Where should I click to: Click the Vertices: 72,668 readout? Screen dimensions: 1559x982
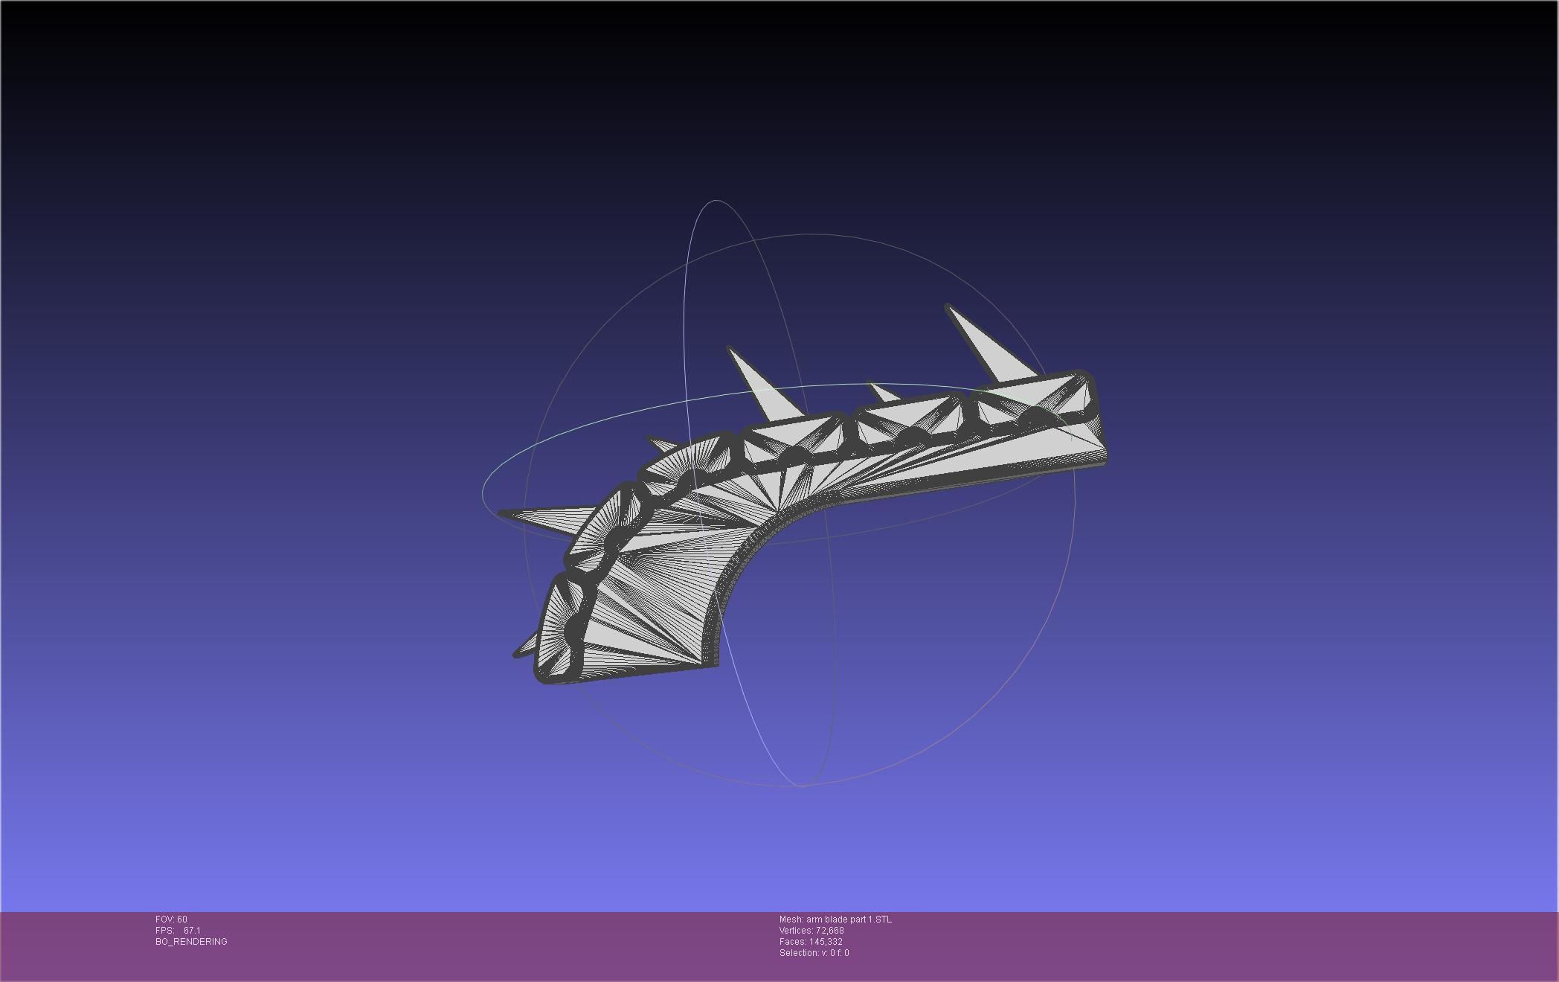tap(811, 931)
